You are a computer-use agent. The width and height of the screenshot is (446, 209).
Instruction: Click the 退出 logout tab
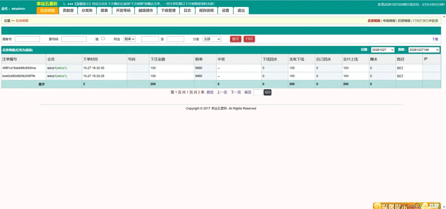(x=241, y=10)
